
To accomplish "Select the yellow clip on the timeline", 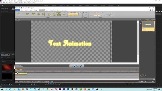I will point(21,74).
